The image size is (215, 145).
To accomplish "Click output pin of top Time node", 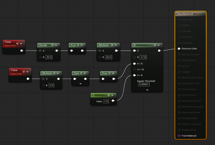I will pos(21,50).
